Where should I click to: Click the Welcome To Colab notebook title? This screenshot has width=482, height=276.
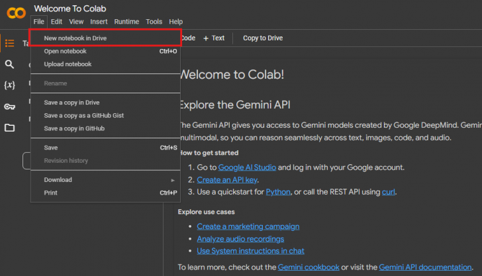tap(70, 9)
